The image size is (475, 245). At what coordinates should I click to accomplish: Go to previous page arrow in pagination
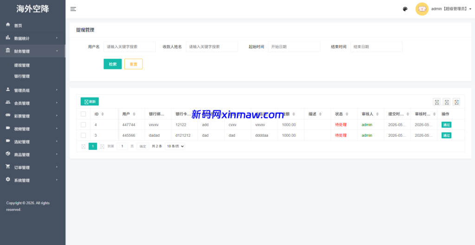(83, 147)
